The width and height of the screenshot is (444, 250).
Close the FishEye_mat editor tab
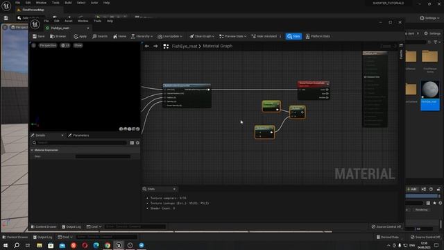point(88,28)
